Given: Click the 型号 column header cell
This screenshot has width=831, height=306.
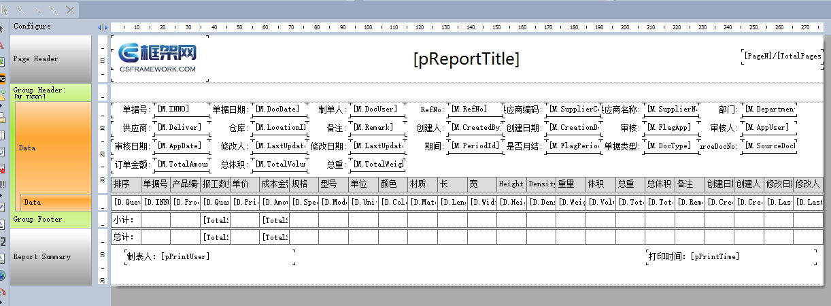Looking at the screenshot, I should pos(334,184).
